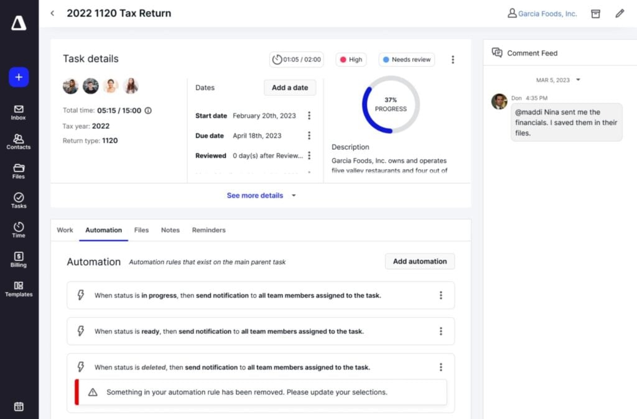
Task: Expand the MAR 5, 2023 date dropdown
Action: [558, 80]
